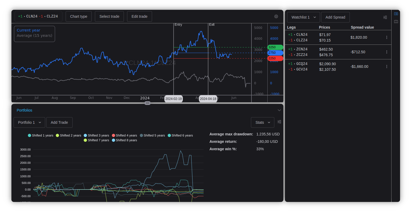Open options menu for GCQ24/GCV24 spread
Image resolution: width=412 pixels, height=212 pixels.
[387, 67]
